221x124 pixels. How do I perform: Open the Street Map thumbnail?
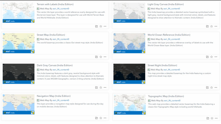(x=18, y=43)
